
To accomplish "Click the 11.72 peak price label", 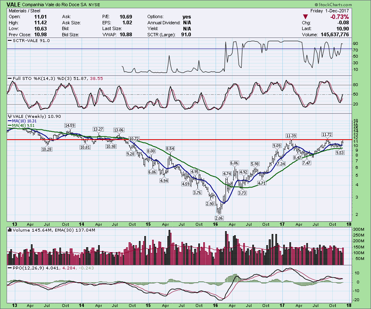I will [x=327, y=135].
